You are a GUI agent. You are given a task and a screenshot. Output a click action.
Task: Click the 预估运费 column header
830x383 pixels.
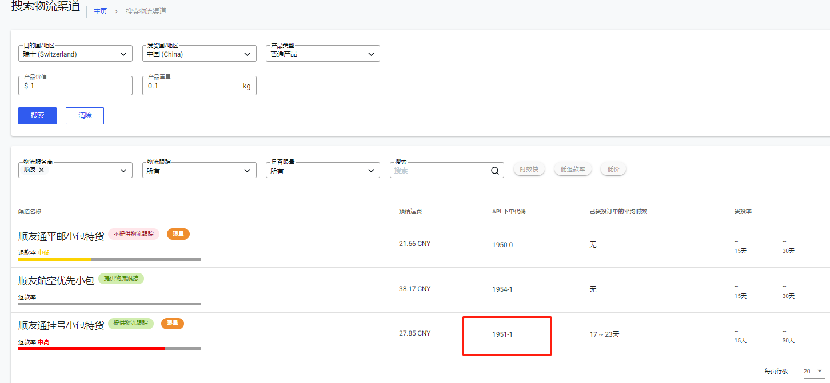pyautogui.click(x=410, y=212)
